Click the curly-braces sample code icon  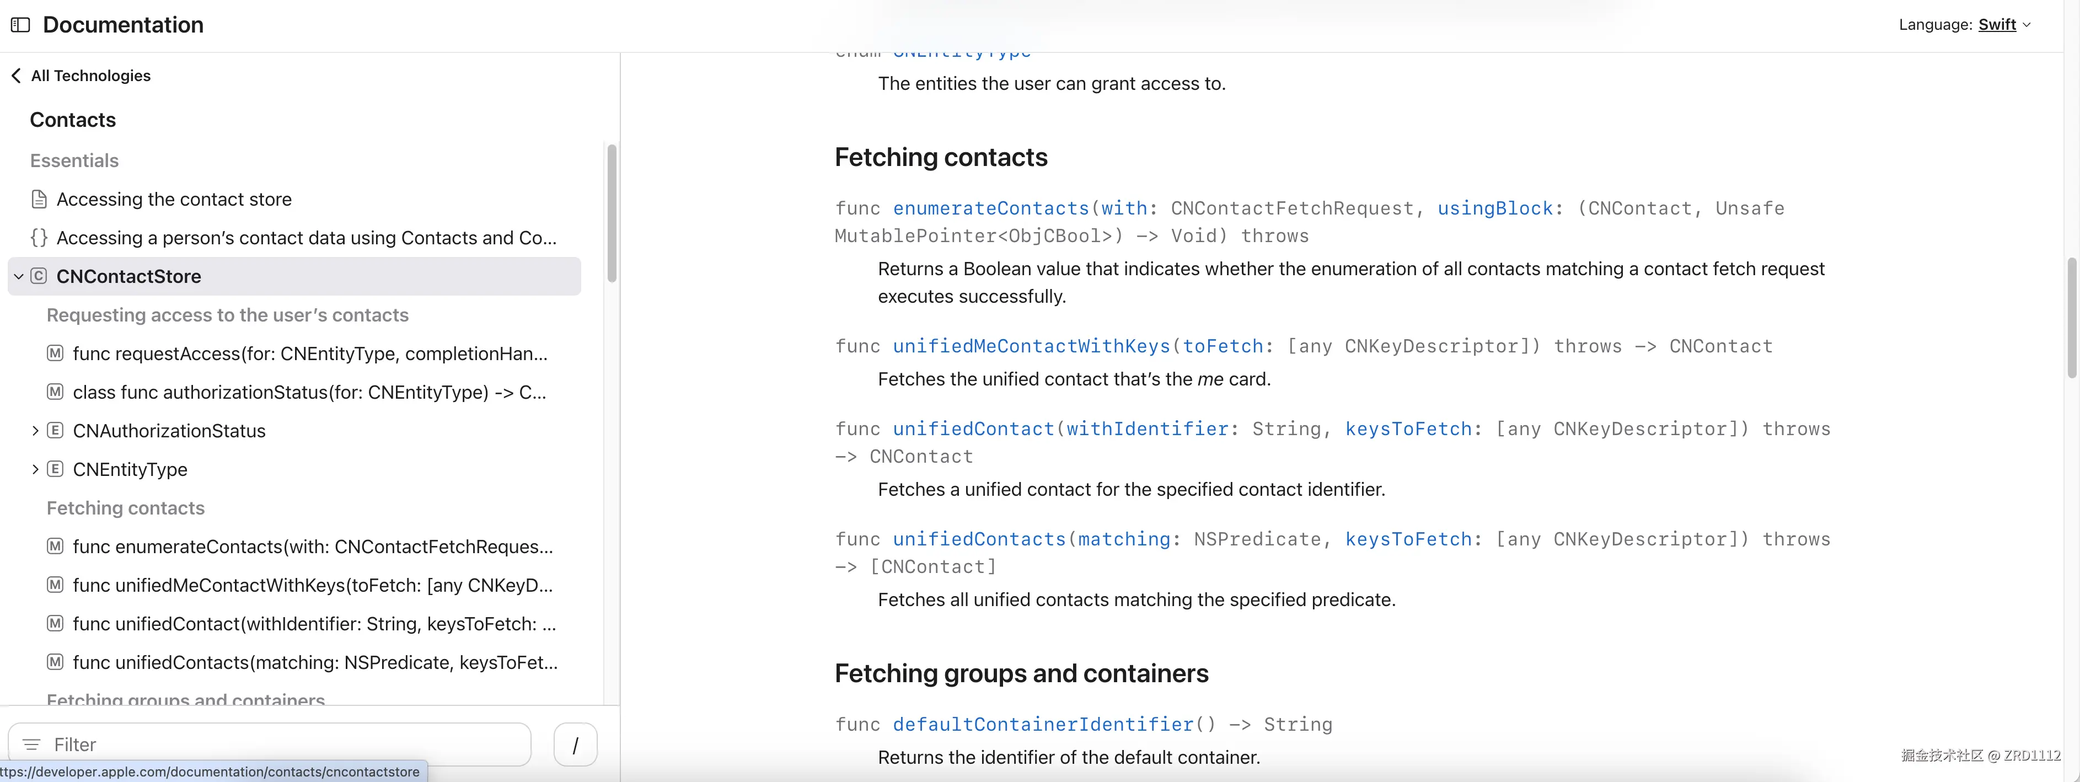coord(39,238)
